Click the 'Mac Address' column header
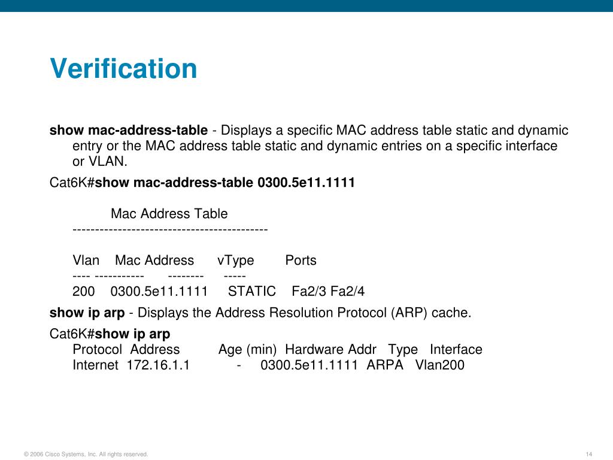 154,260
